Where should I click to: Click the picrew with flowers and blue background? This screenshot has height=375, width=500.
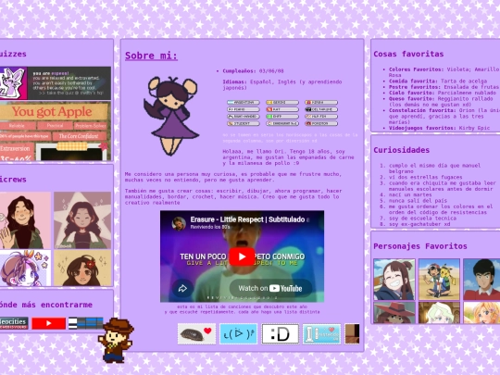click(25, 269)
